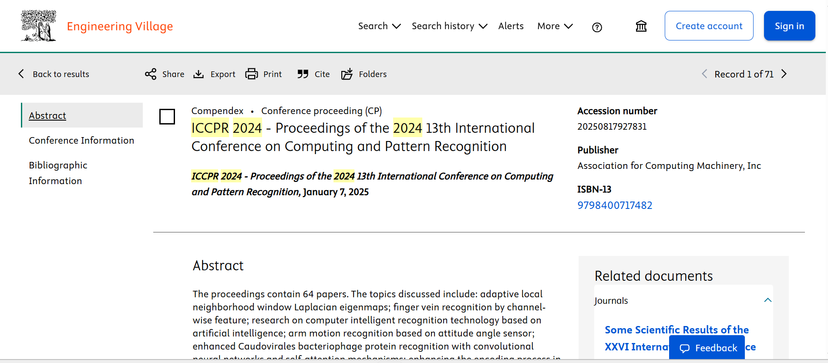This screenshot has width=828, height=363.
Task: Click the ISBN-13 9798400717482 link
Action: pos(615,205)
